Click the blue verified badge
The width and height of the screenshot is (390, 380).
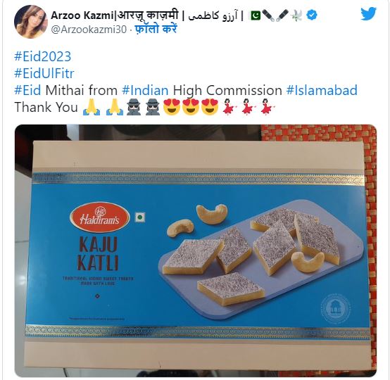[x=312, y=15]
